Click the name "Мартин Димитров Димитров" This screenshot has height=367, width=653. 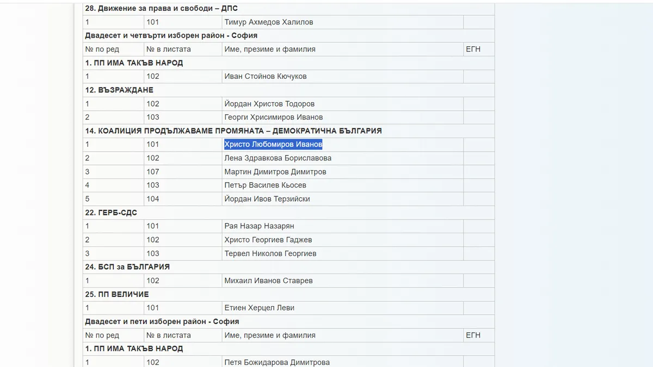[x=275, y=172]
